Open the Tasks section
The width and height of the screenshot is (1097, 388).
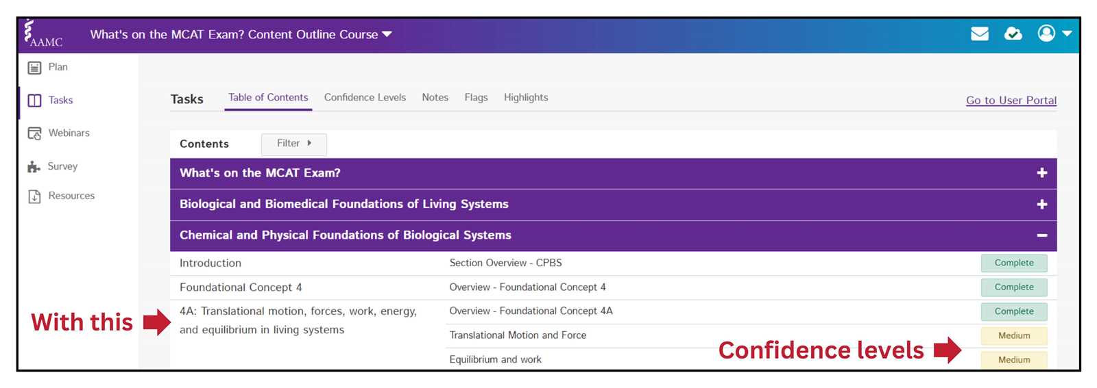[60, 100]
